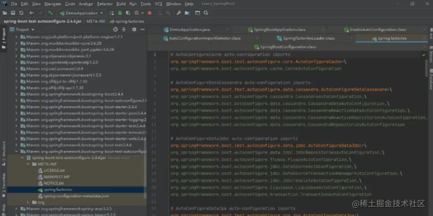Click the Project panel vertical scrollbar

tap(145, 169)
